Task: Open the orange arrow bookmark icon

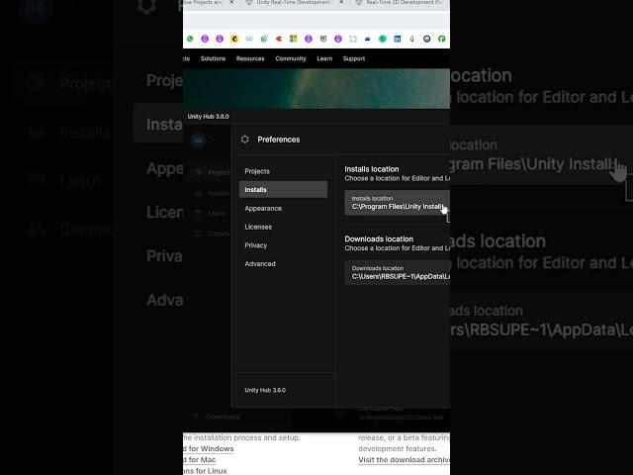Action: click(x=279, y=39)
